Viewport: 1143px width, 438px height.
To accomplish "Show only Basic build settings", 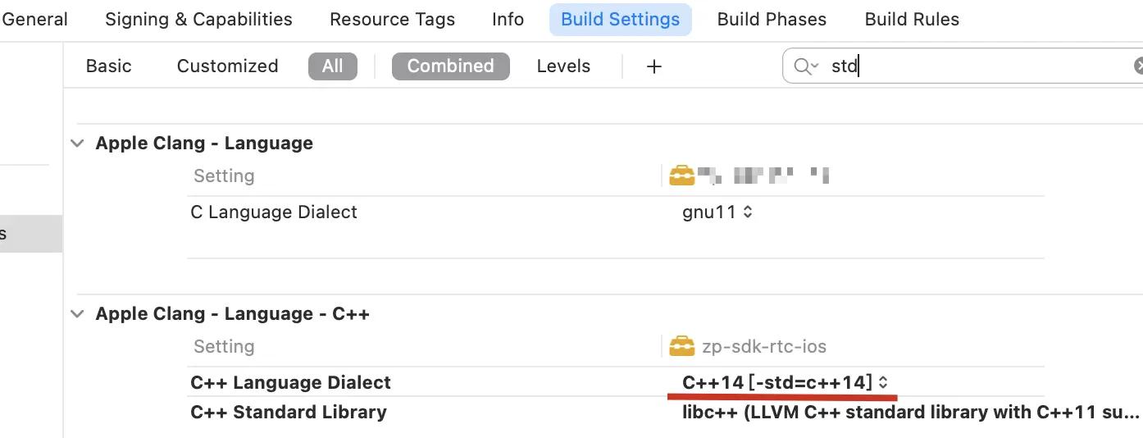I will (x=108, y=66).
